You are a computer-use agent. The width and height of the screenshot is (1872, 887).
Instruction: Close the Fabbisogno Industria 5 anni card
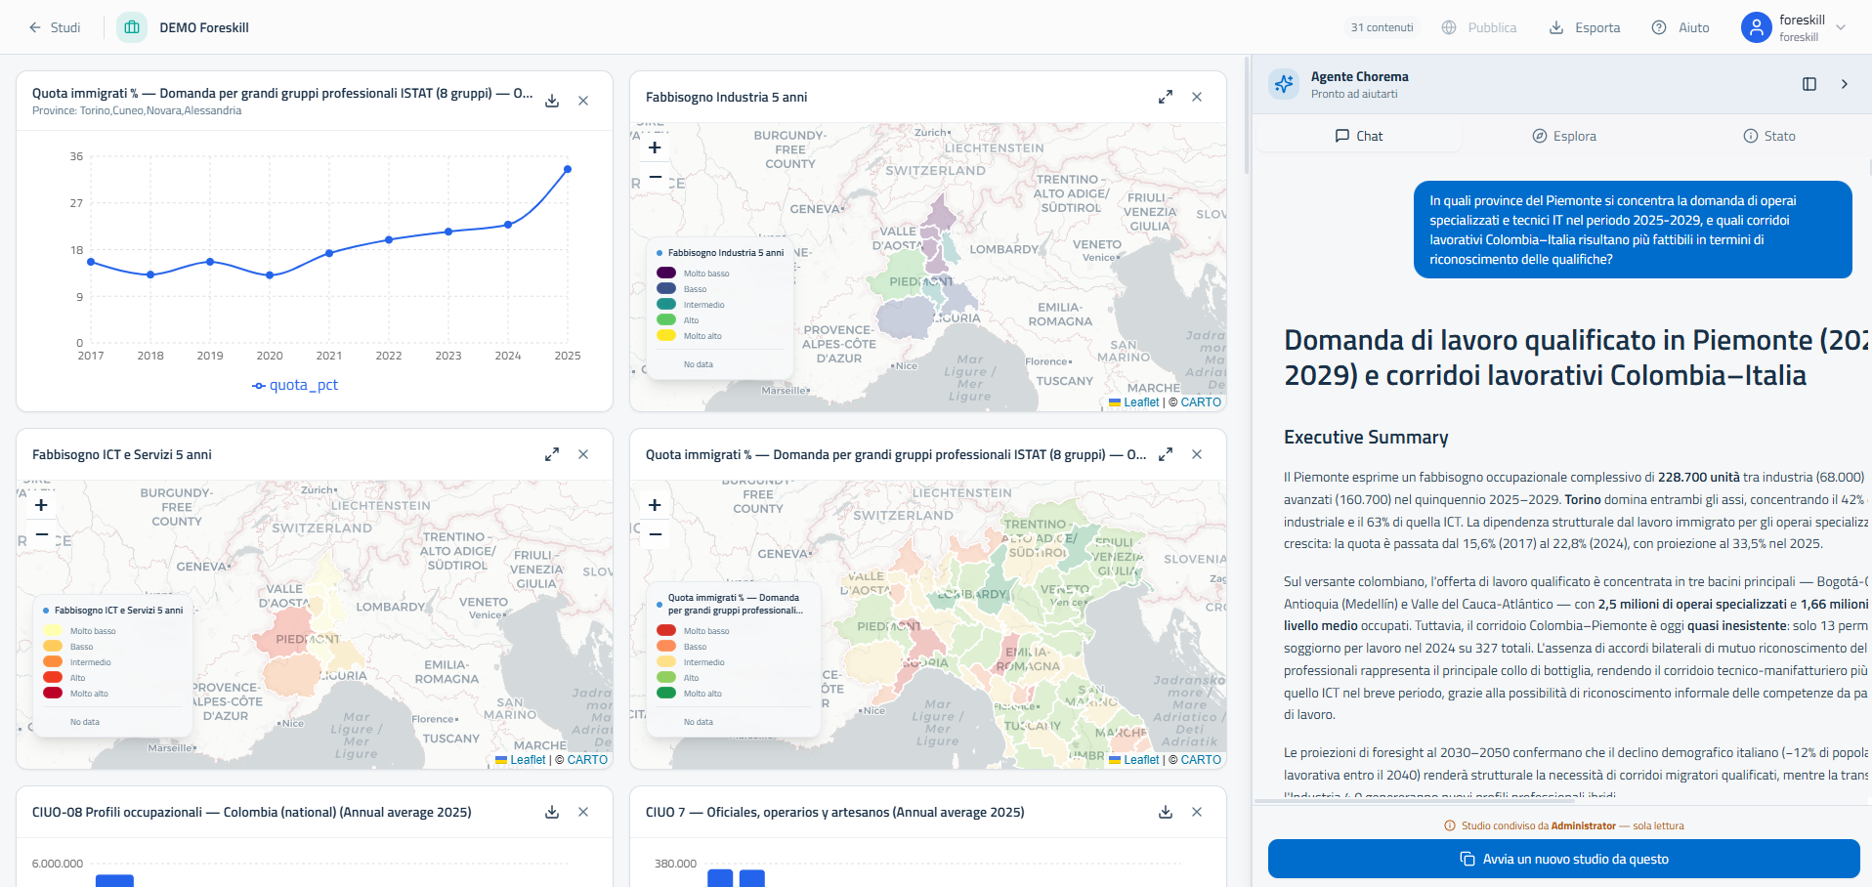1197,97
